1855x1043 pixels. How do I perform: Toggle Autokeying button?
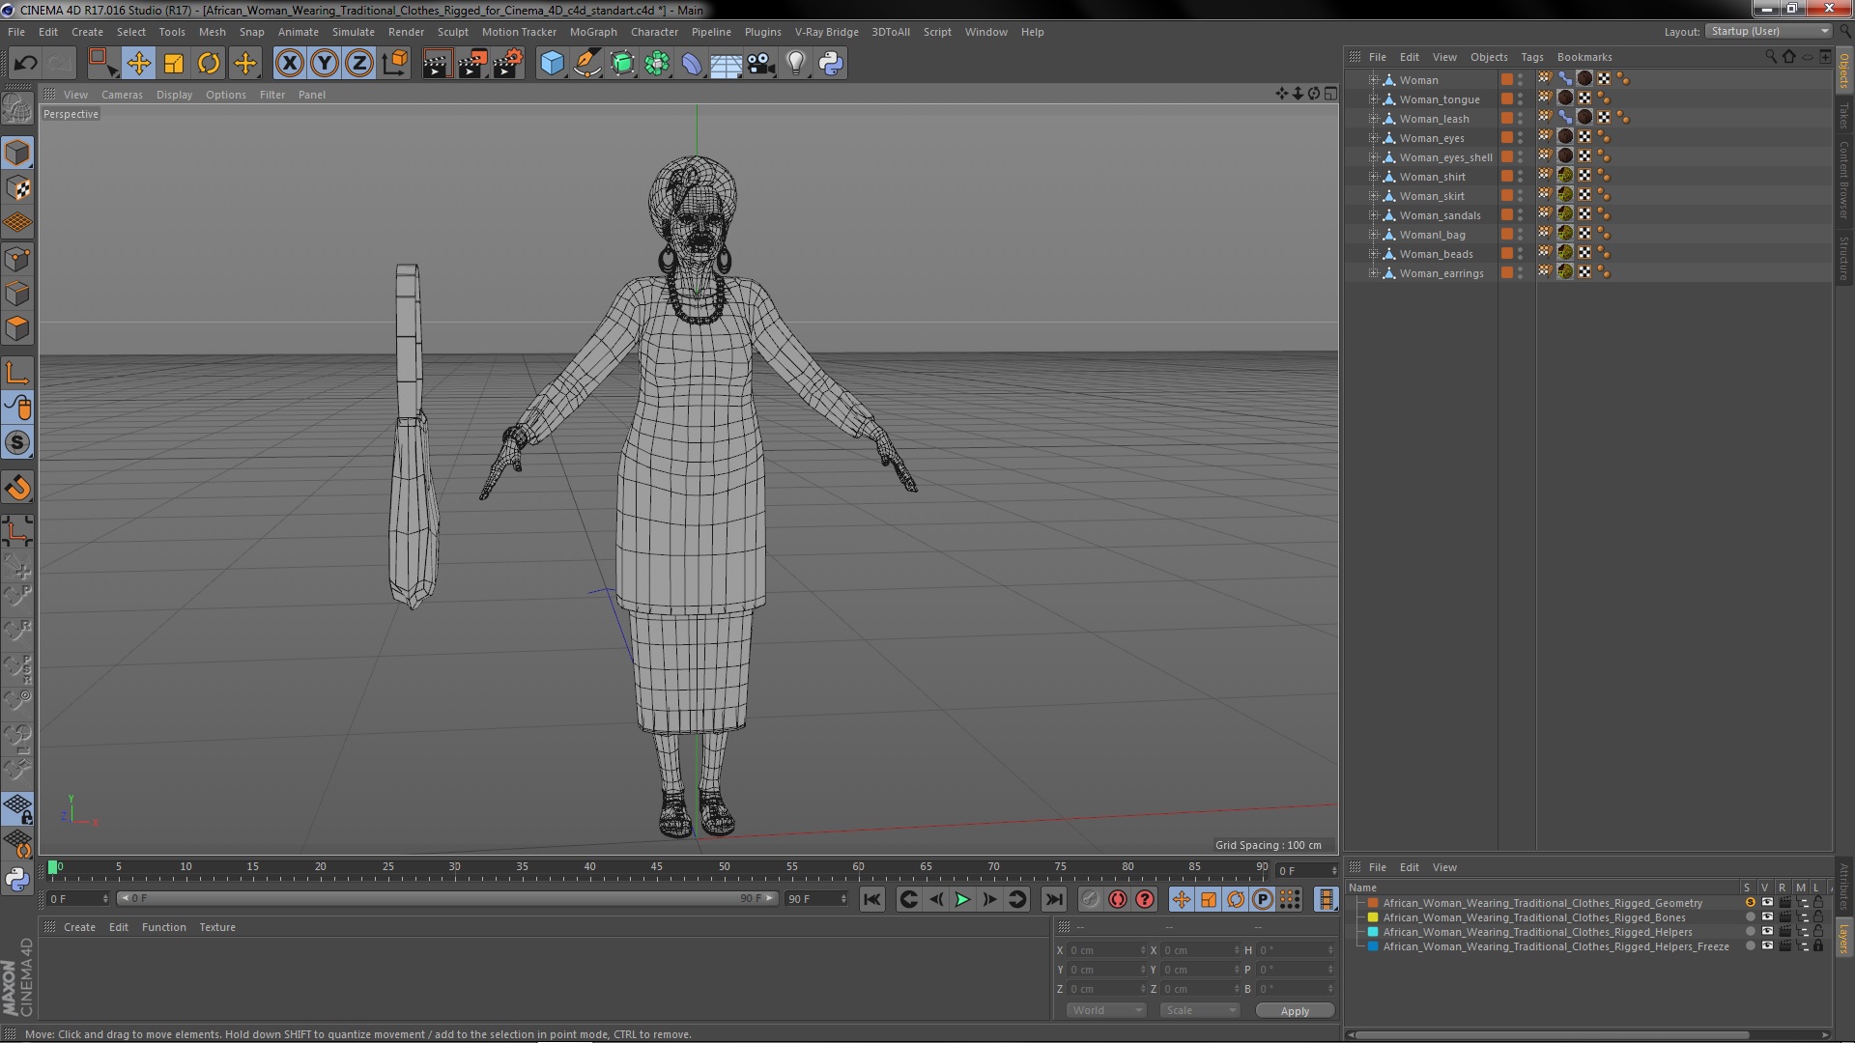[x=1118, y=899]
